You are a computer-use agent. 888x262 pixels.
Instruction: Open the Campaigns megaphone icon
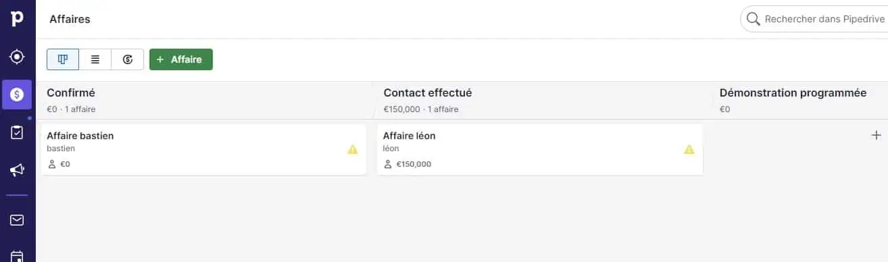tap(17, 170)
